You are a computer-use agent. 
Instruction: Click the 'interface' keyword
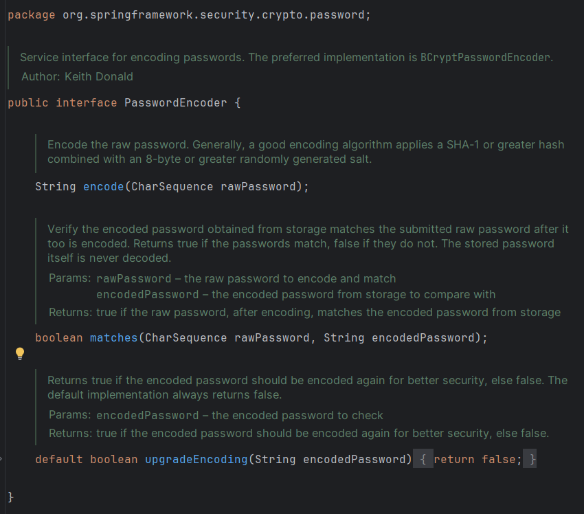tap(86, 103)
